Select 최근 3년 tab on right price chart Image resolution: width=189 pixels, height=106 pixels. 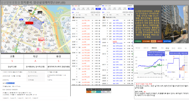pos(167,48)
